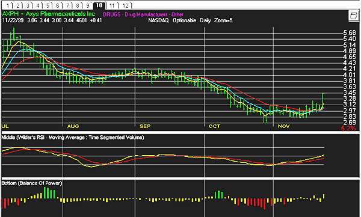This screenshot has height=217, width=361.
Task: Switch to chart tab 9
Action: click(87, 5)
